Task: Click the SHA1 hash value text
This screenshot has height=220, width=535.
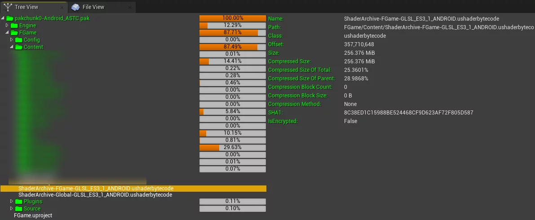Action: coord(408,113)
